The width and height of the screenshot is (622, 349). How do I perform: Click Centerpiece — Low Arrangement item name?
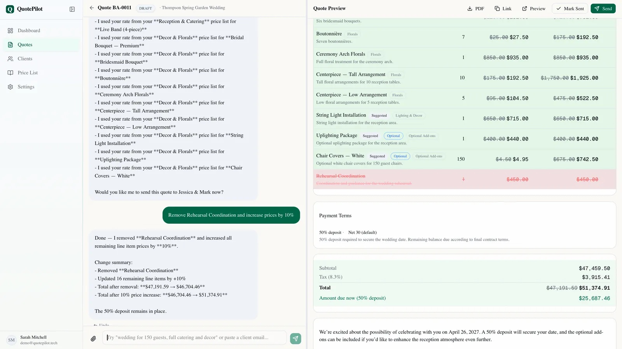351,95
